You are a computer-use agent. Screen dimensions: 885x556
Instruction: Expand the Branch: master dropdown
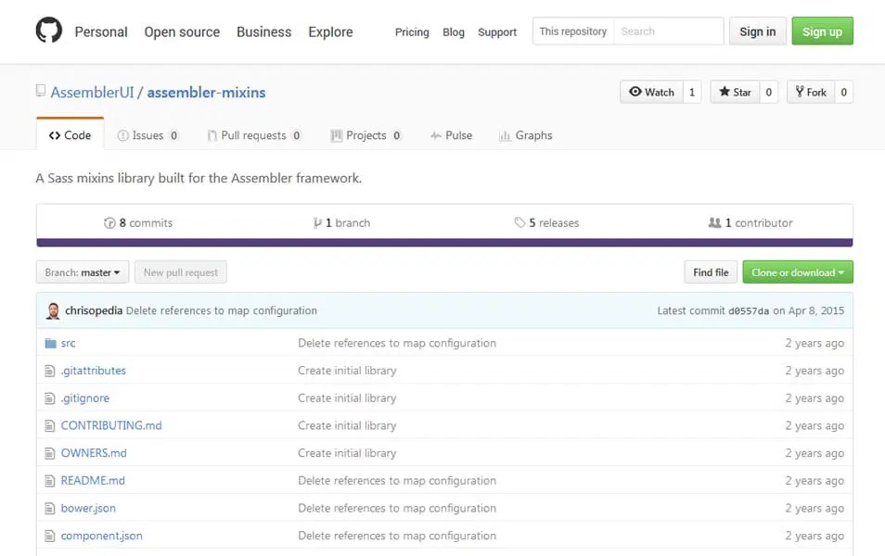pyautogui.click(x=83, y=272)
